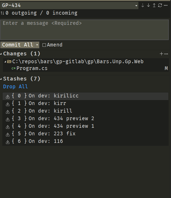Click the Push up-arrow icon
Screen dimensions: 171x198
(154, 5)
